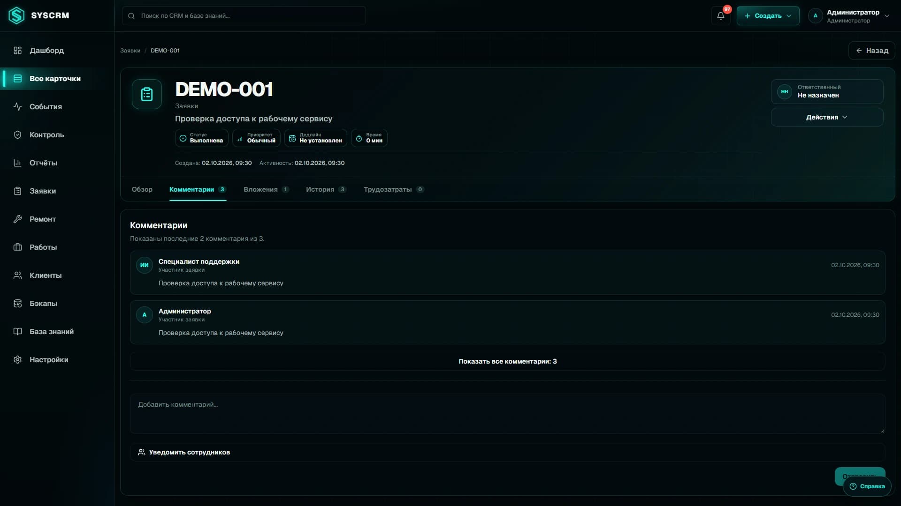The width and height of the screenshot is (901, 506).
Task: Click the DEMO-001 clipboard card icon
Action: click(147, 94)
